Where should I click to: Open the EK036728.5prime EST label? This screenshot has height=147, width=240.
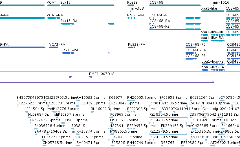pos(50,126)
